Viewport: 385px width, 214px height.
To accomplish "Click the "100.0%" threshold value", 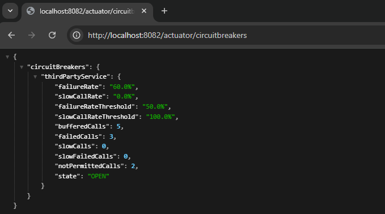I will [160, 117].
